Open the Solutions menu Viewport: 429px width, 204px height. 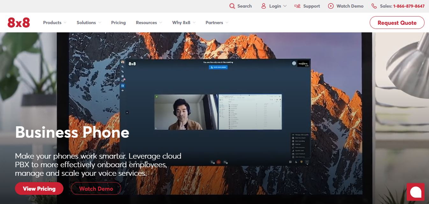(86, 23)
